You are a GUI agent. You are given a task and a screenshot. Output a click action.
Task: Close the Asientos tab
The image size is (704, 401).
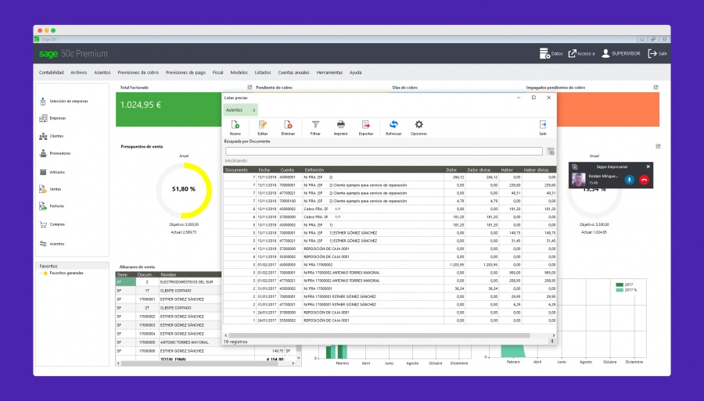253,110
